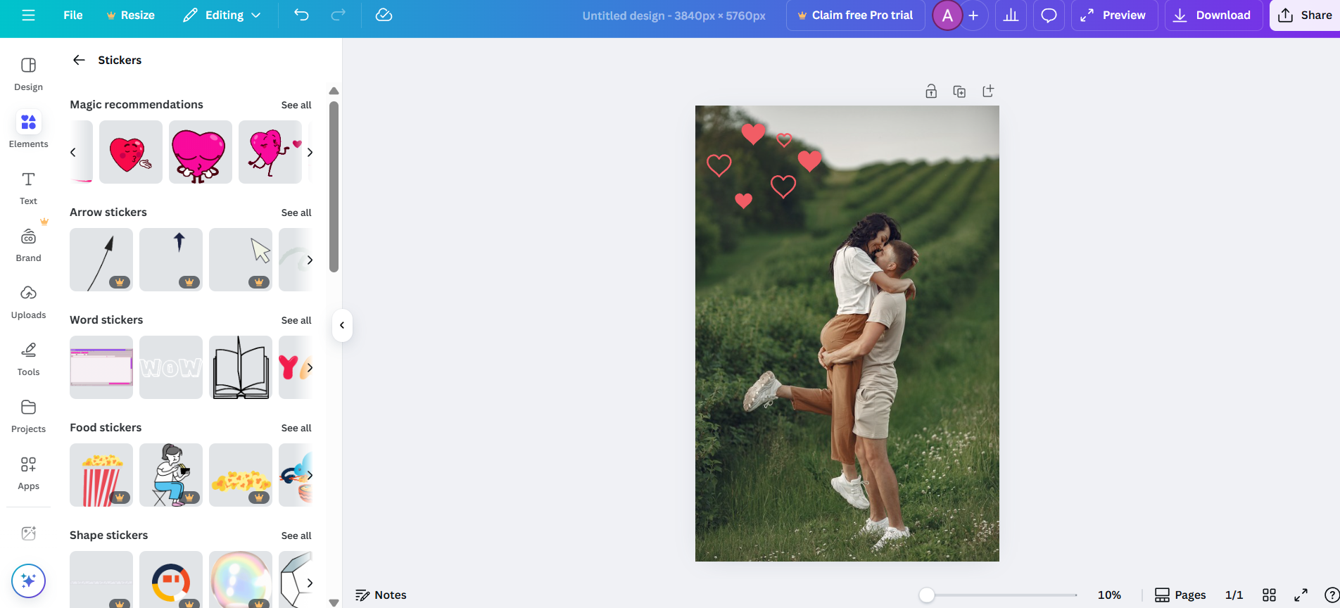Open the Elements tab in sidebar
The image size is (1340, 608).
[x=28, y=130]
